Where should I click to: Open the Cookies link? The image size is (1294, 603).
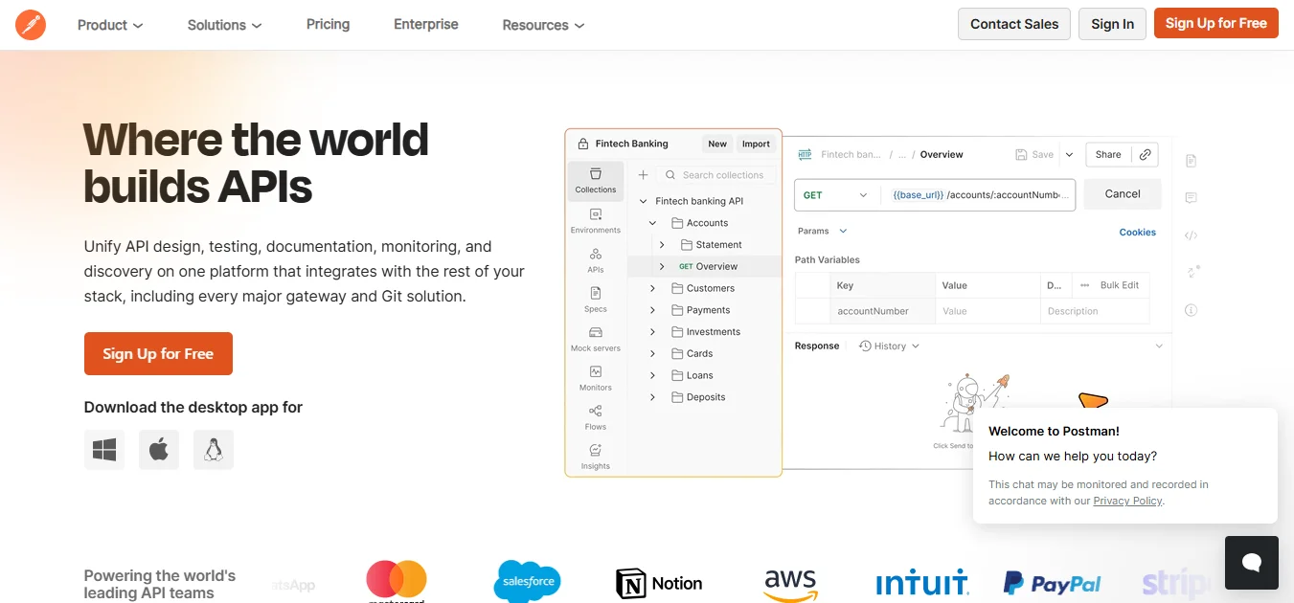click(x=1138, y=232)
